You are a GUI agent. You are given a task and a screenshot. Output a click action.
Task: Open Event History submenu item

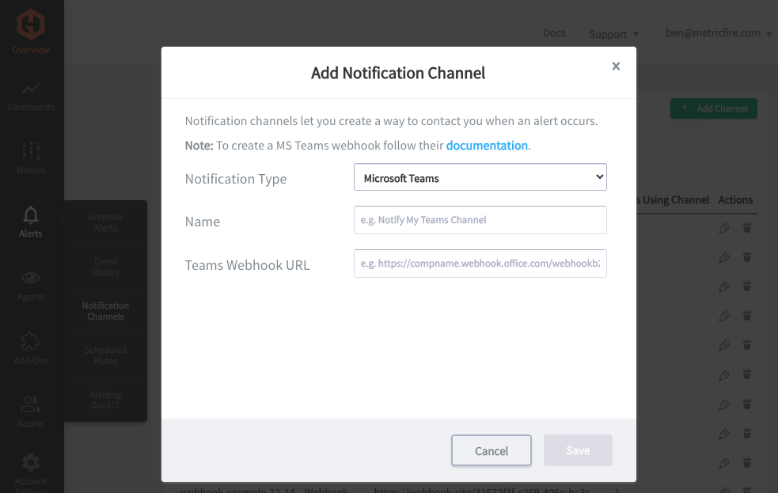click(106, 267)
